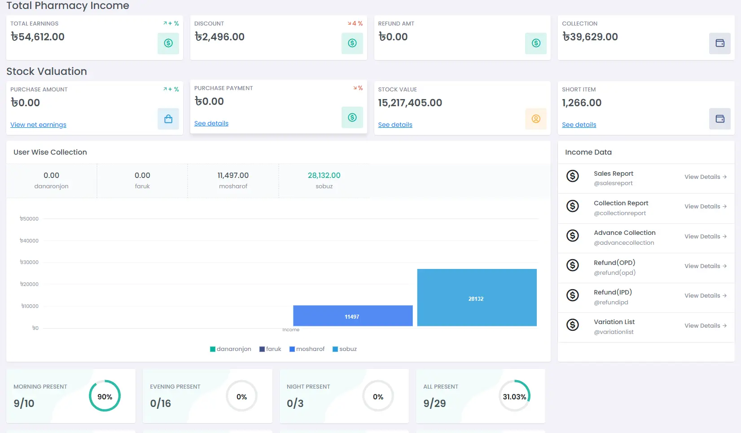The image size is (741, 433).
Task: Select the sobuz 28,132.00 collection cell
Action: [324, 181]
